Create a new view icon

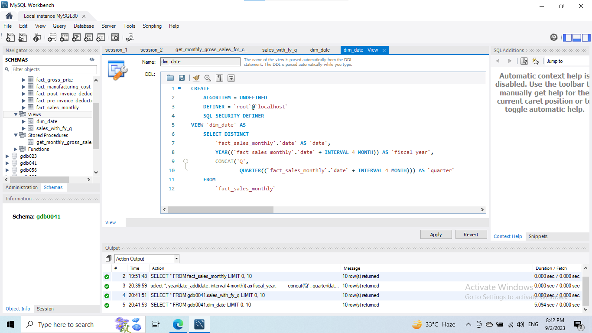click(x=76, y=38)
